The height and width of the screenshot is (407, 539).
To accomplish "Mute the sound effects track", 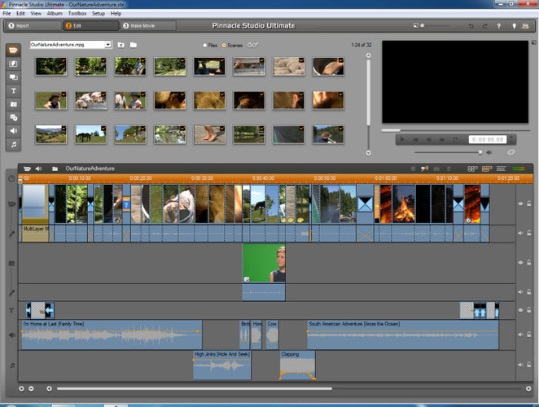I will (520, 334).
